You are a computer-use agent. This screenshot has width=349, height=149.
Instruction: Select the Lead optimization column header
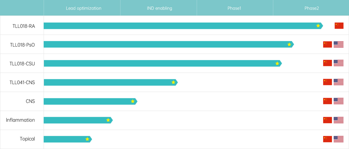click(83, 8)
